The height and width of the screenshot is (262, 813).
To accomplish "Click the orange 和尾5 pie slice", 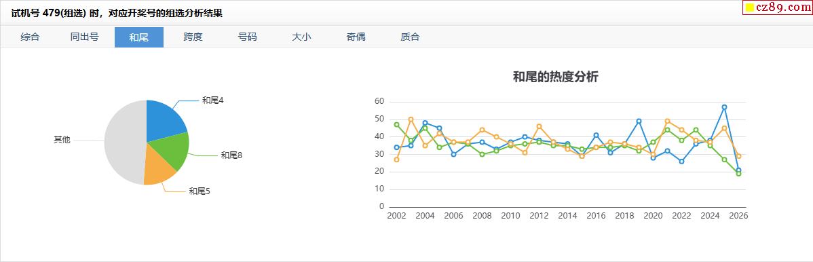I will (x=157, y=167).
